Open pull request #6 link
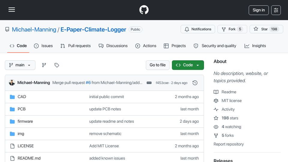 click(x=88, y=83)
